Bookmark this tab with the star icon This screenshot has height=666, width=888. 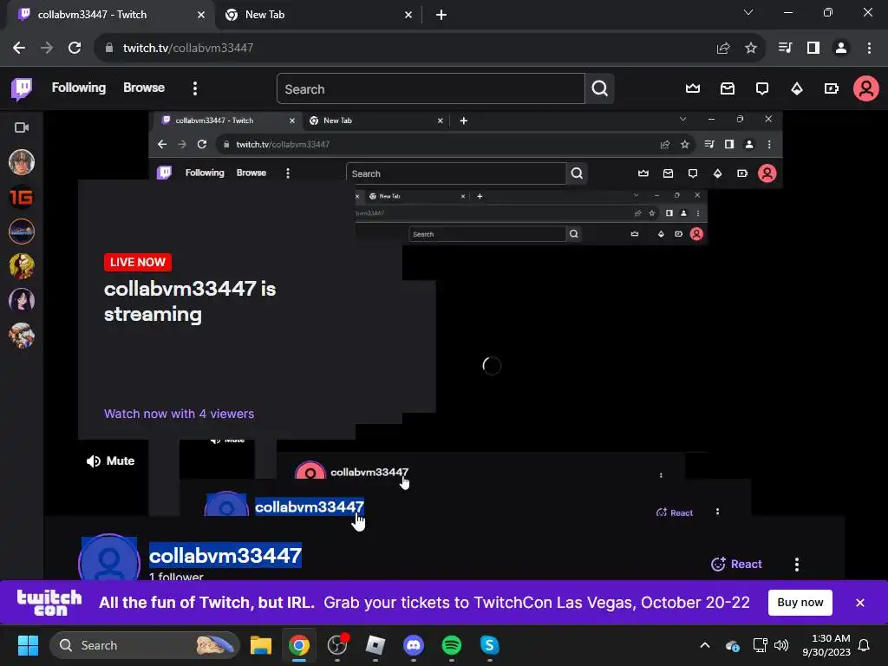click(751, 49)
